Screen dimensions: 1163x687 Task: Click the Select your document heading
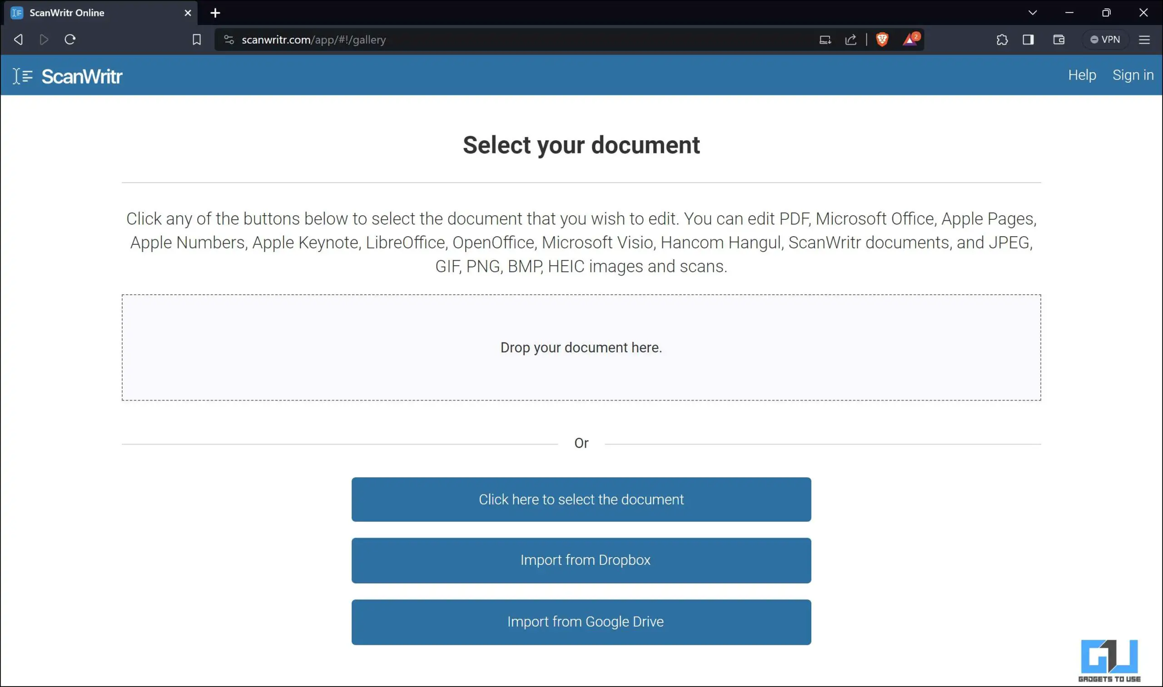click(581, 145)
